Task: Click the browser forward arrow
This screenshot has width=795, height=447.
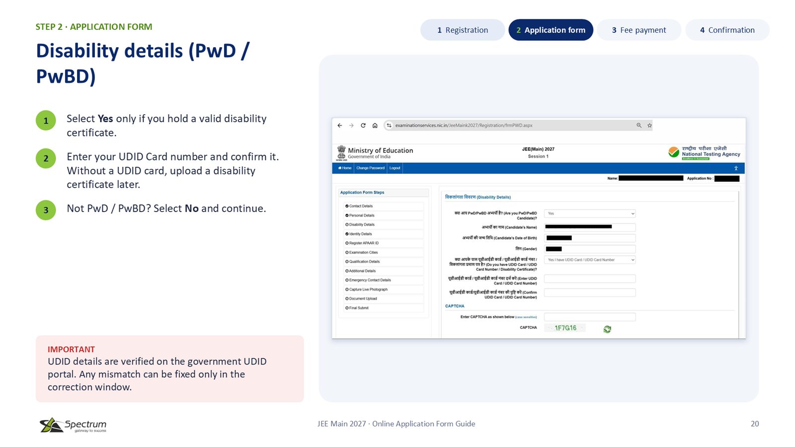Action: coord(351,126)
